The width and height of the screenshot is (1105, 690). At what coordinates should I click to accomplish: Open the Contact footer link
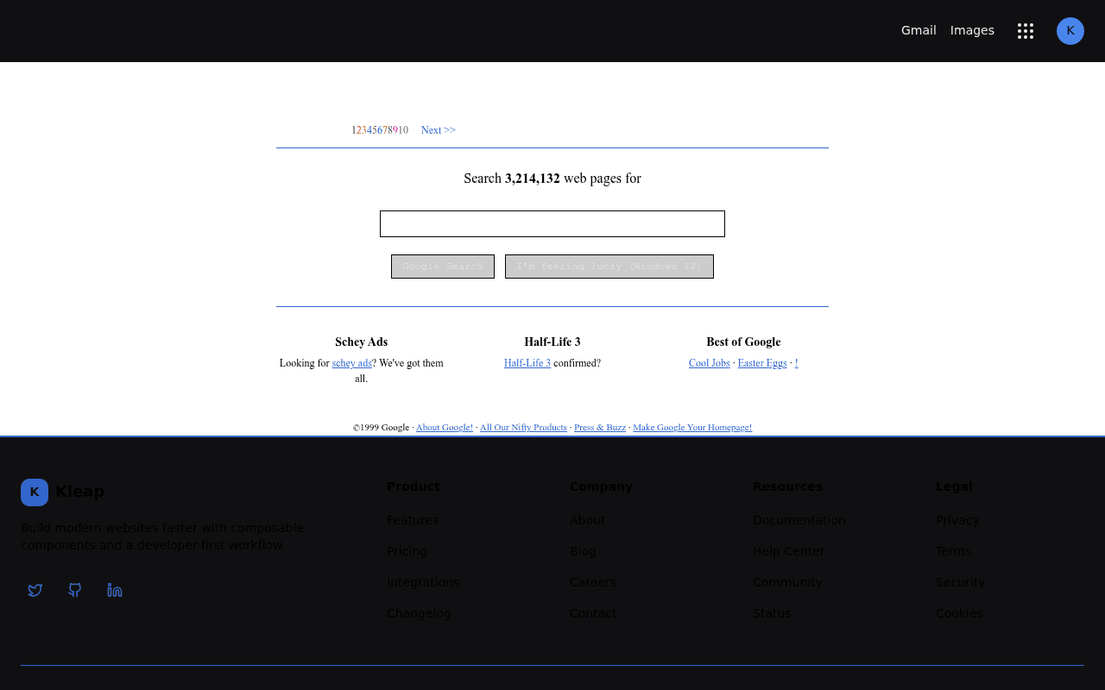coord(593,613)
